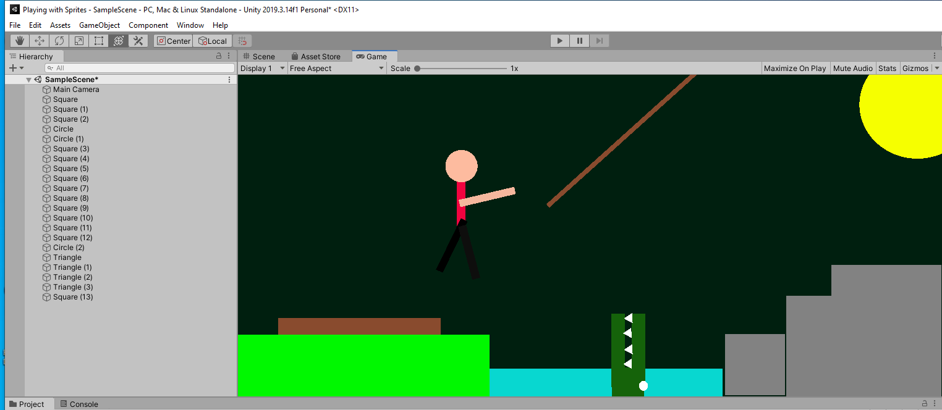Open Hierarchy panel options menu

[229, 56]
